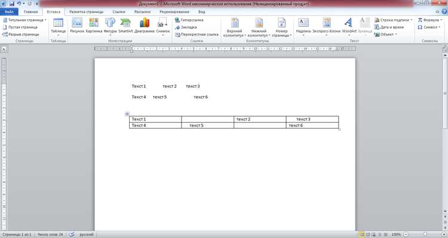Click table cell containing Текст 1
The image size is (448, 238).
tap(155, 119)
